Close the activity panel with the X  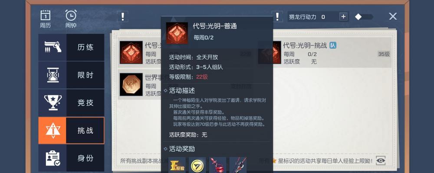point(393,16)
